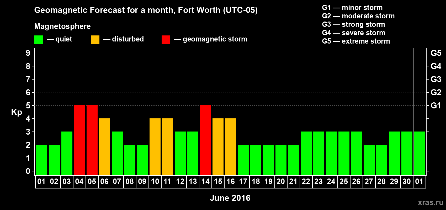
Task: Click the orange bar for June 10
Action: tap(155, 147)
